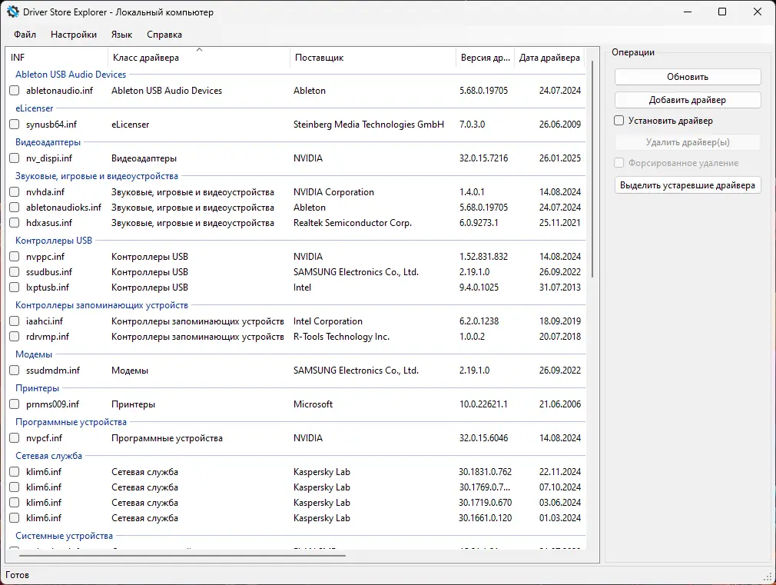
Task: Check the abletonaudio.inf driver checkbox
Action: [15, 91]
